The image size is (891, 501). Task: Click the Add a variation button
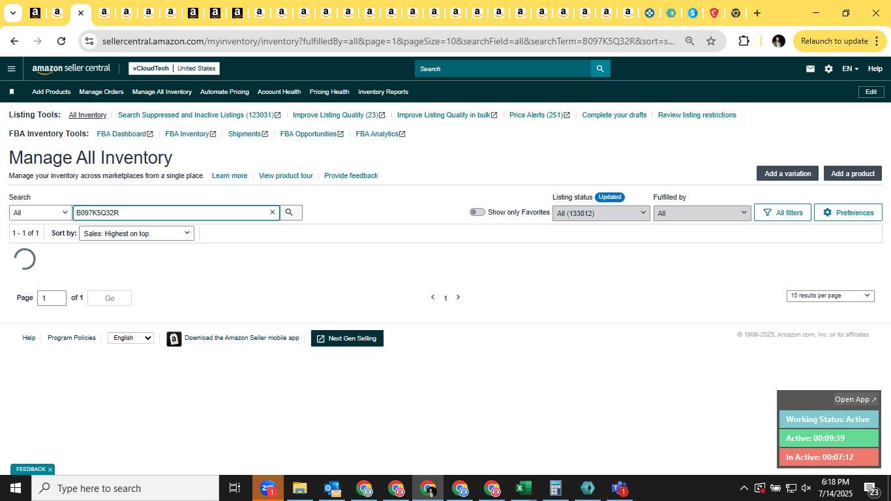787,174
